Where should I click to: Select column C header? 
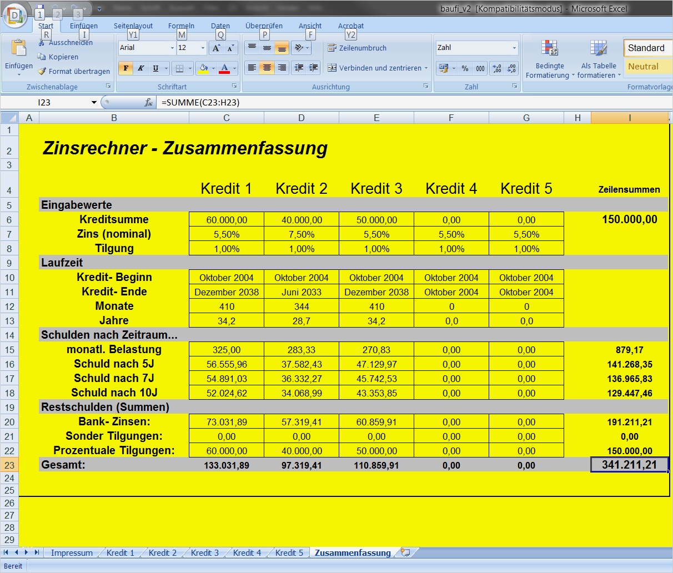(227, 118)
